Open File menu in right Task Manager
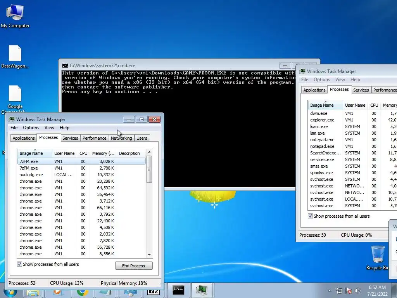The width and height of the screenshot is (397, 298). pos(305,79)
